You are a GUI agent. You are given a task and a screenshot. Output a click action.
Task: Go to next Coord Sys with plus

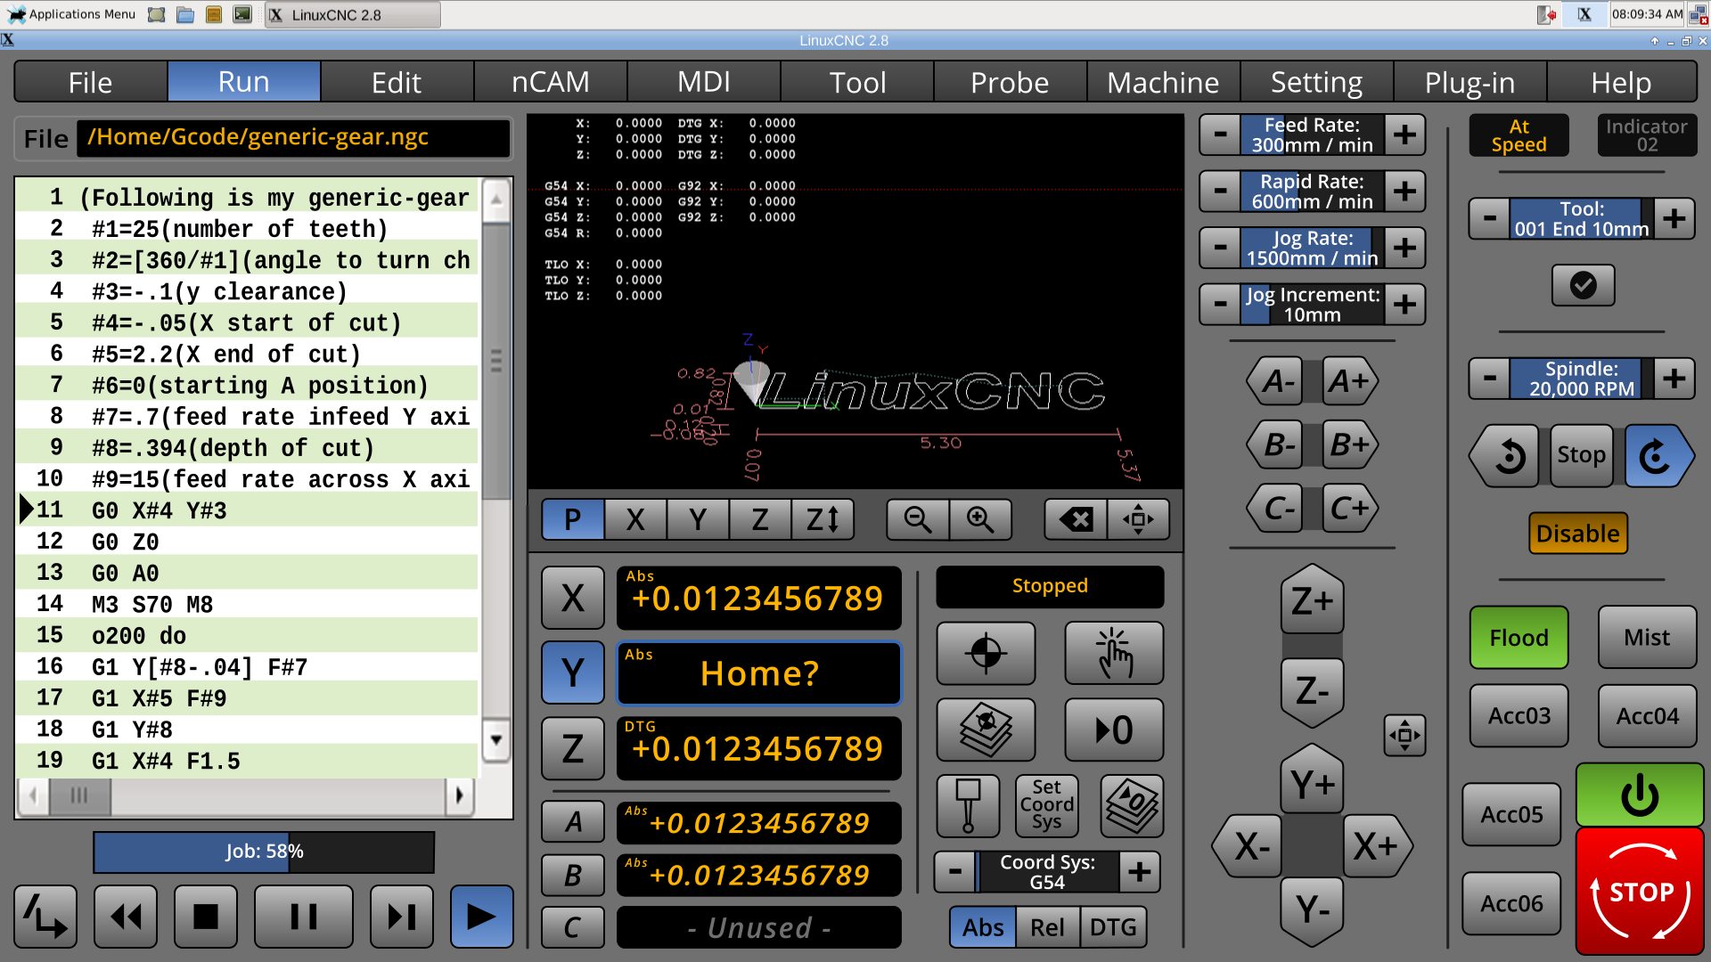(1140, 872)
